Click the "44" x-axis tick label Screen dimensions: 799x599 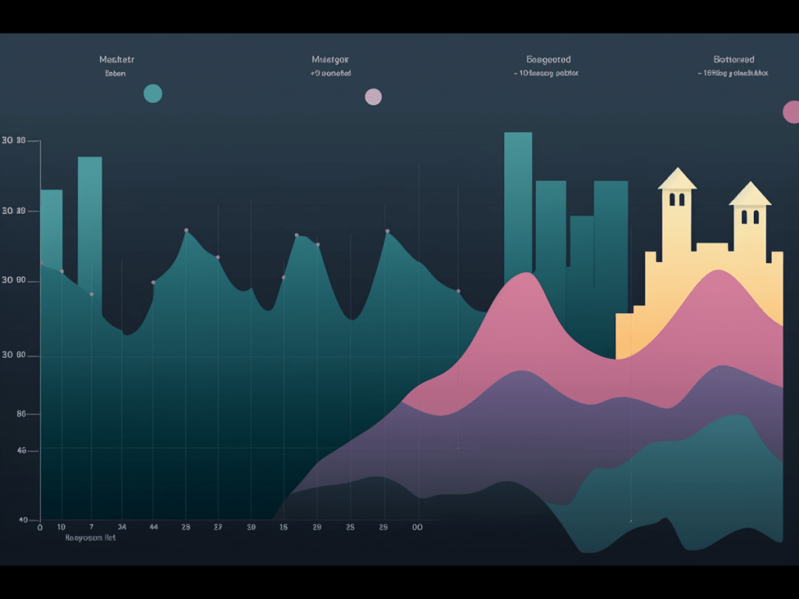[x=154, y=527]
